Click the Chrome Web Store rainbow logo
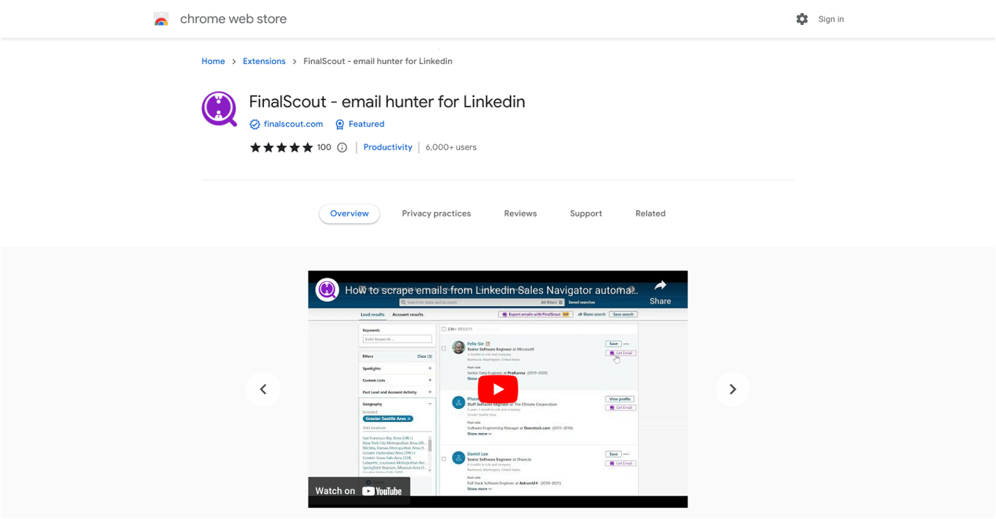Image resolution: width=996 pixels, height=519 pixels. (161, 20)
